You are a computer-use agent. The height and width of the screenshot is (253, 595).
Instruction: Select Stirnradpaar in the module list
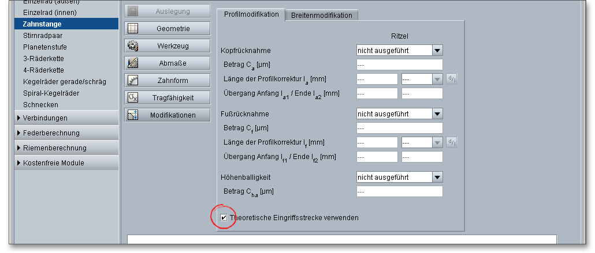[43, 36]
